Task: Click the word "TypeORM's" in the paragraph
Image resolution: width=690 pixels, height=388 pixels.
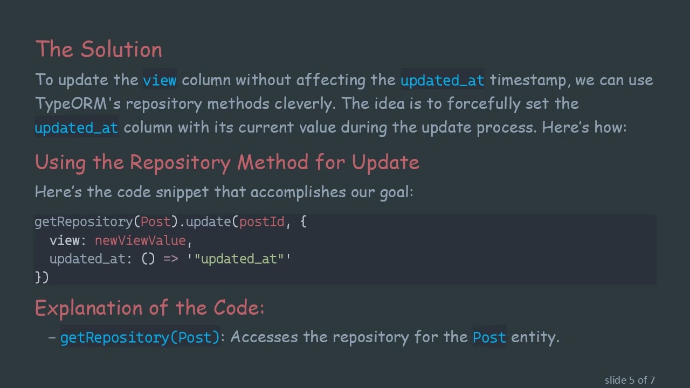Action: pos(78,104)
